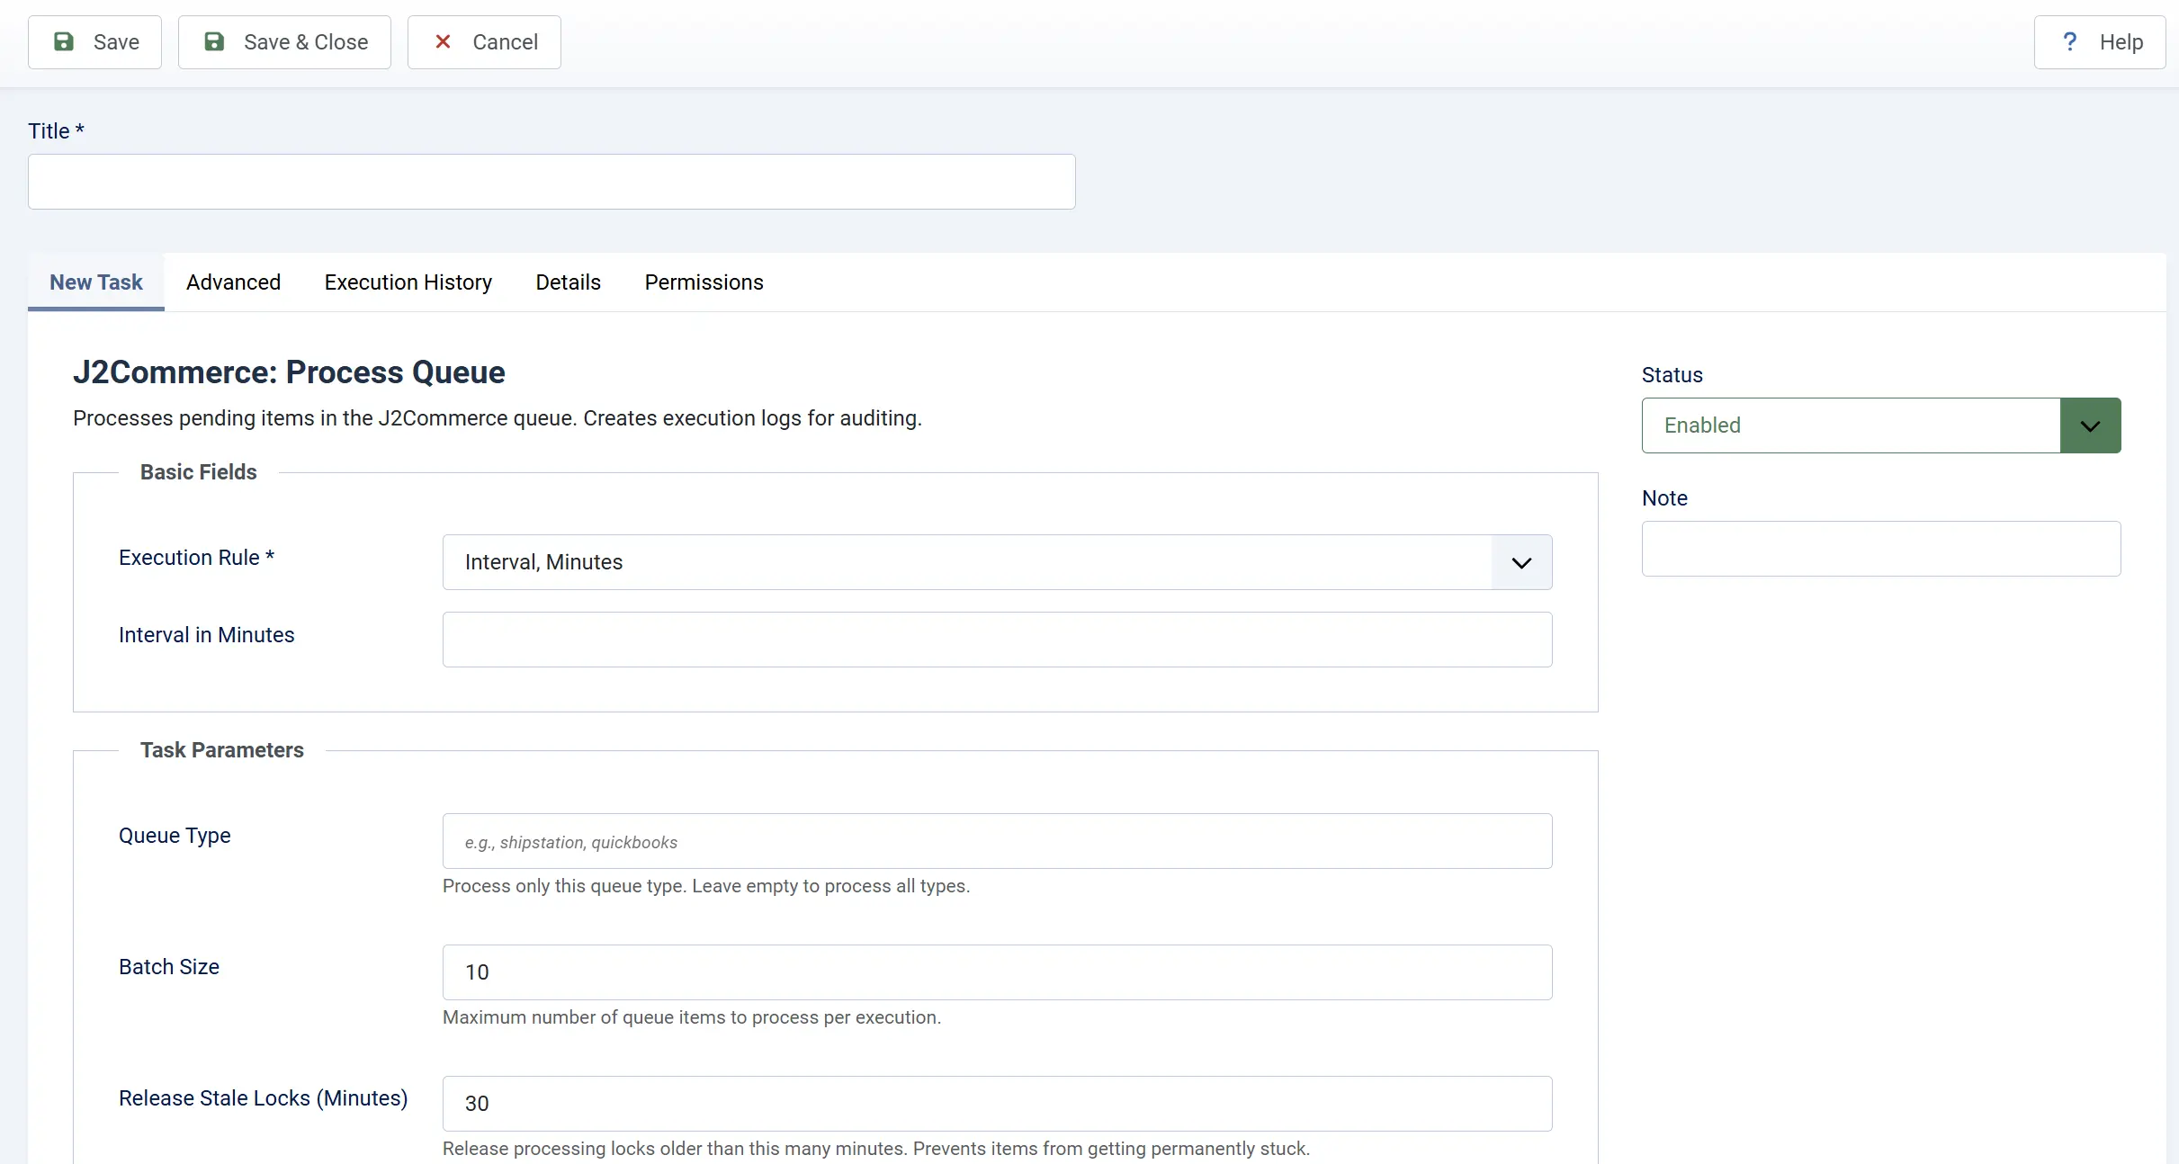The image size is (2179, 1164).
Task: Open the Help page
Action: 2100,42
